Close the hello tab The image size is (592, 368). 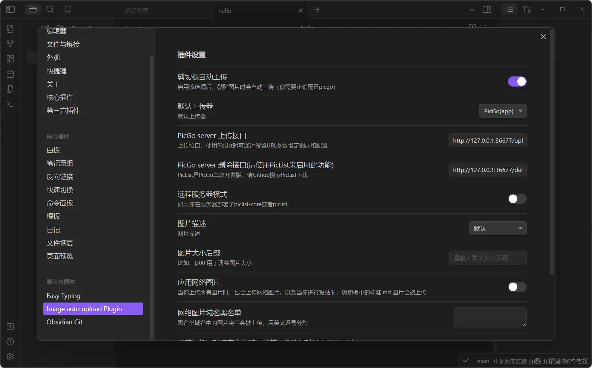(x=301, y=11)
